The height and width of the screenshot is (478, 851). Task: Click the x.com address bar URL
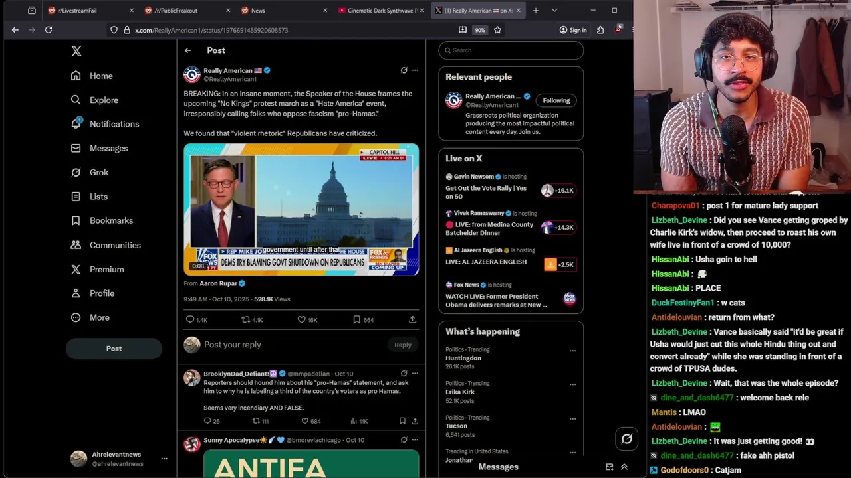(211, 30)
